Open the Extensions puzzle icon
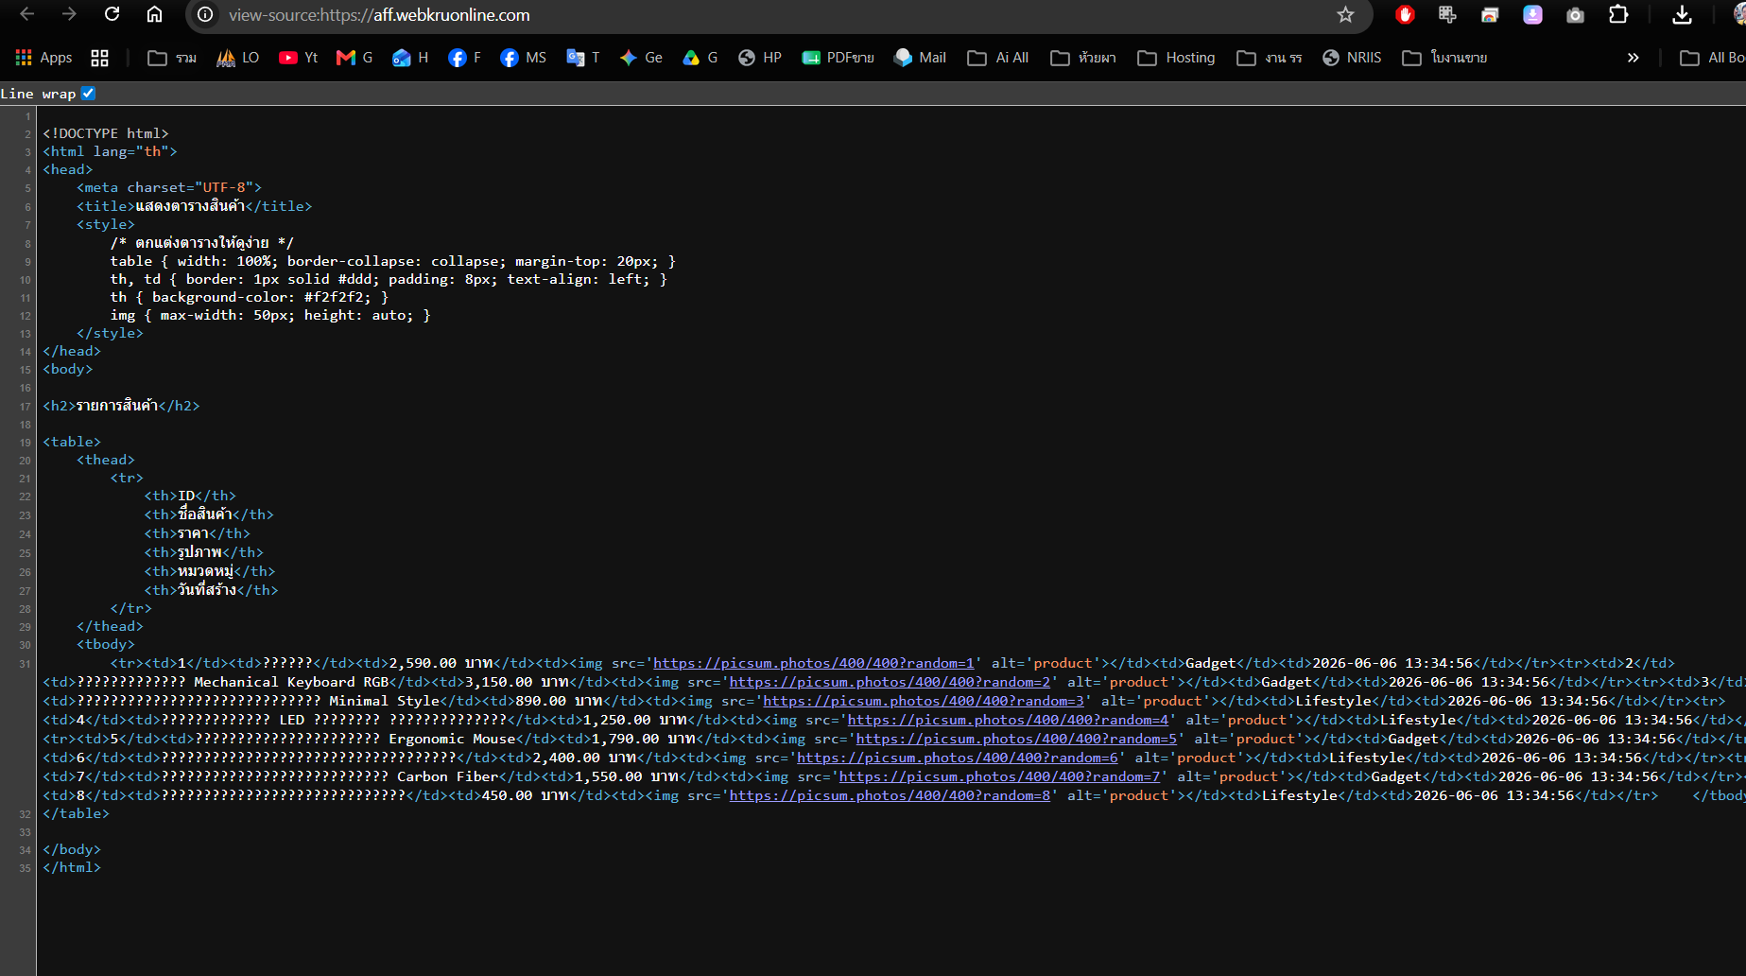1746x976 pixels. click(1618, 14)
